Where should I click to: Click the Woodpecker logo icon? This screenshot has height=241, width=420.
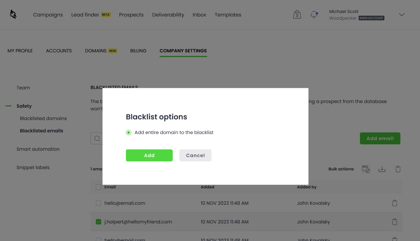click(13, 15)
